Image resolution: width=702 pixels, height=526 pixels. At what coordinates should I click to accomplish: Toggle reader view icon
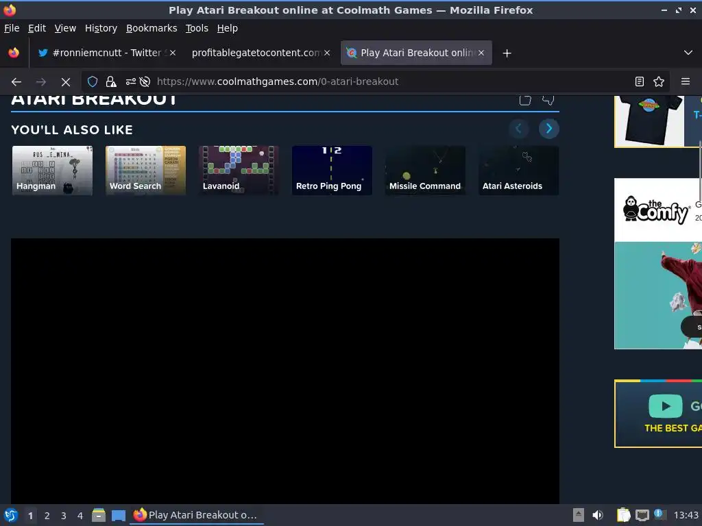[640, 82]
